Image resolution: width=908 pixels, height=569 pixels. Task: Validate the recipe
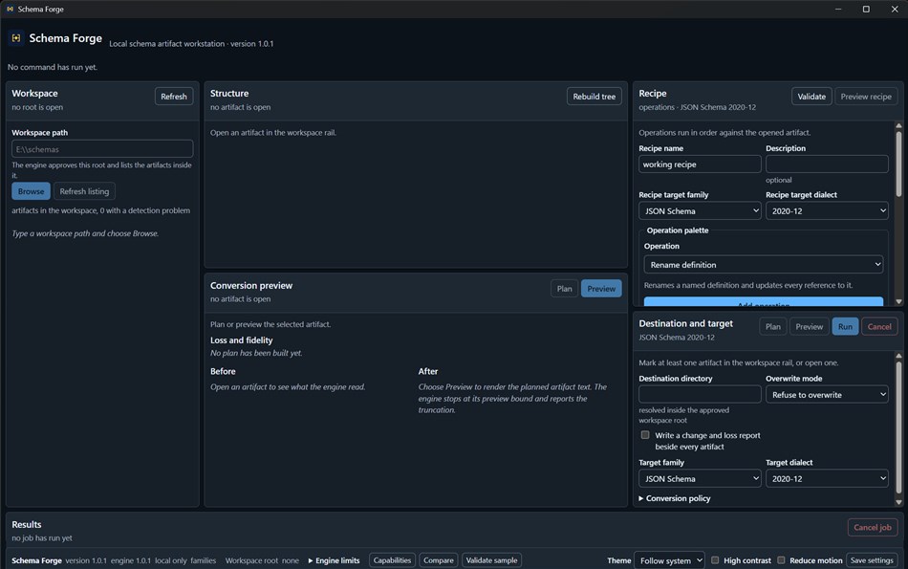811,97
